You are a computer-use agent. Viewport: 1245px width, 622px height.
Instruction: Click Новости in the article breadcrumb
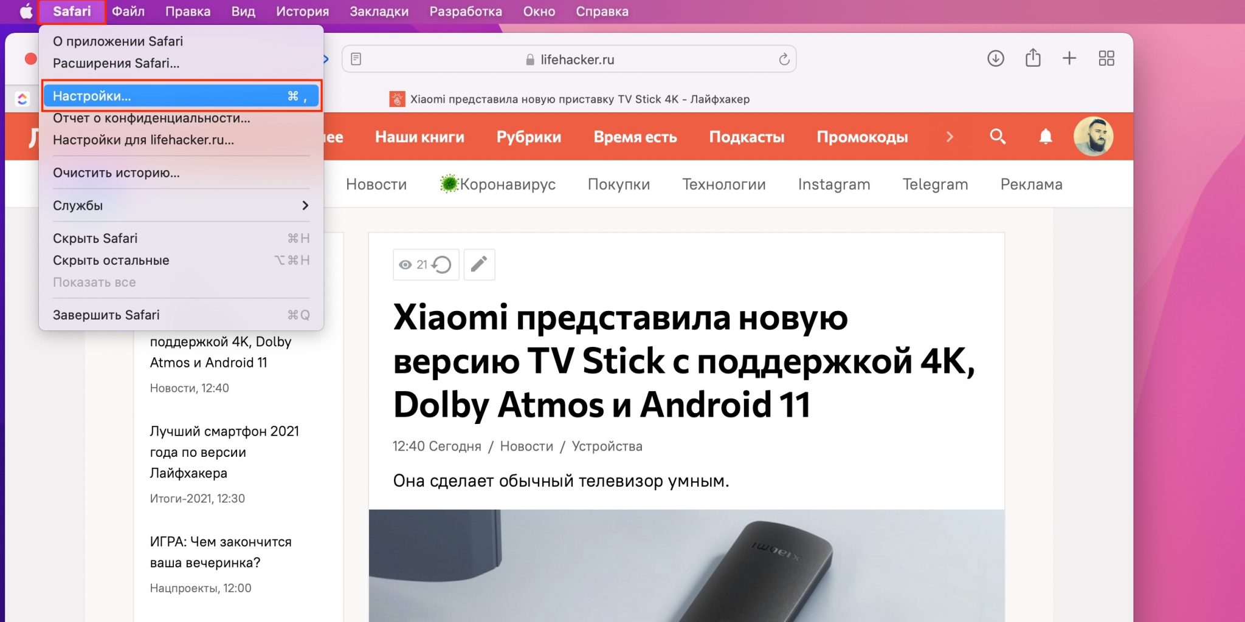(526, 446)
